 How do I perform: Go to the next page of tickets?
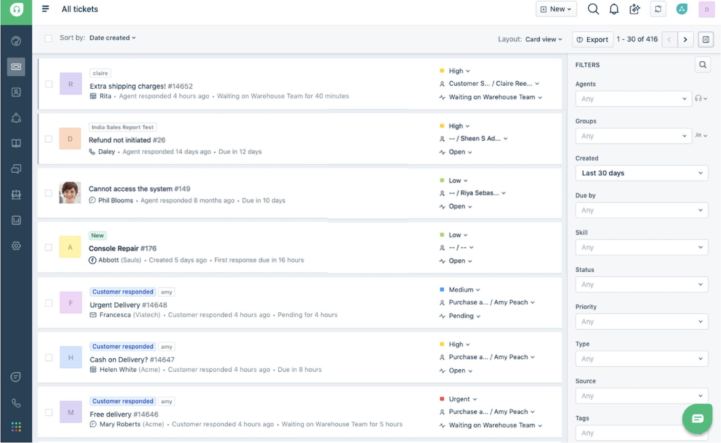[x=685, y=39]
